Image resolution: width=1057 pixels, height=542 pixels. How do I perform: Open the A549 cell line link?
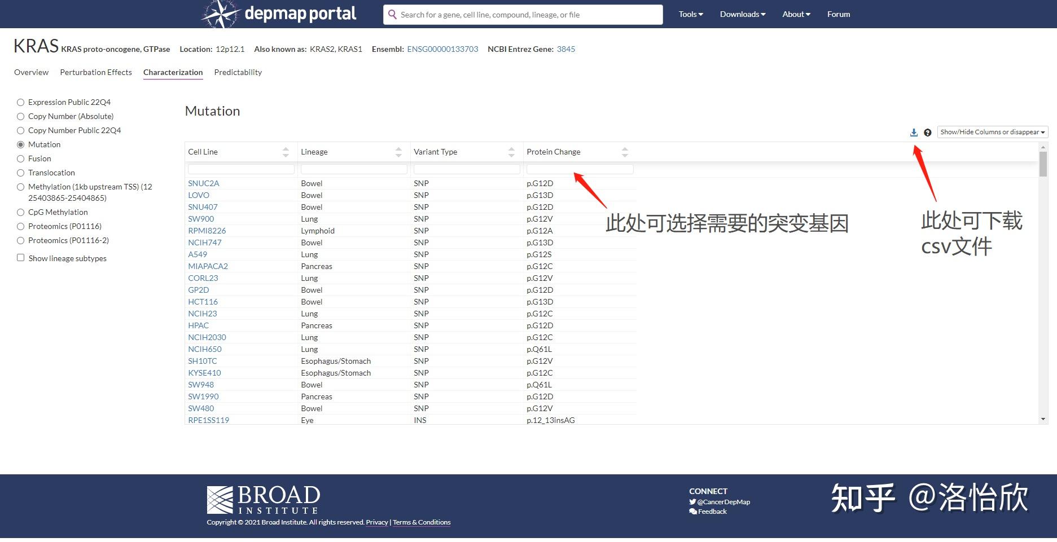[x=198, y=254]
